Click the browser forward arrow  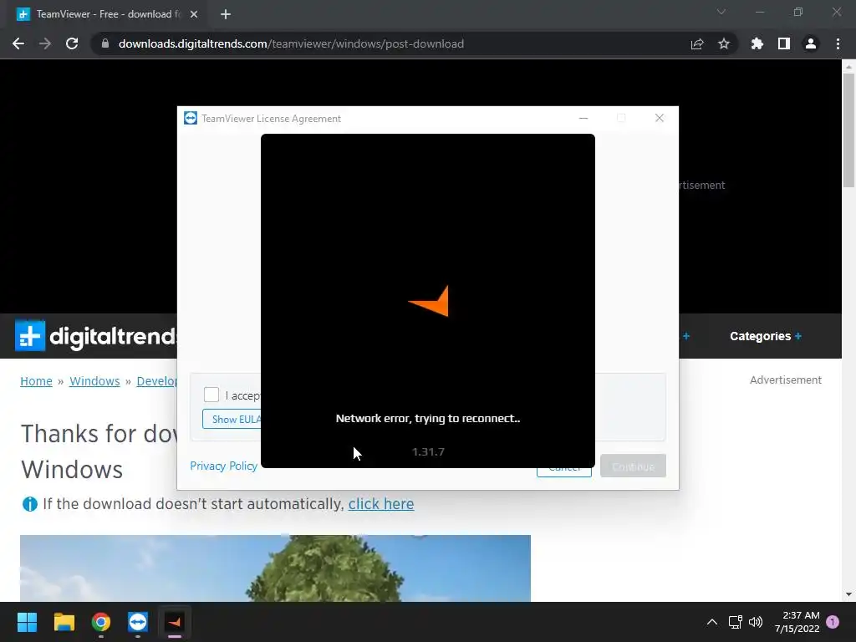point(45,43)
